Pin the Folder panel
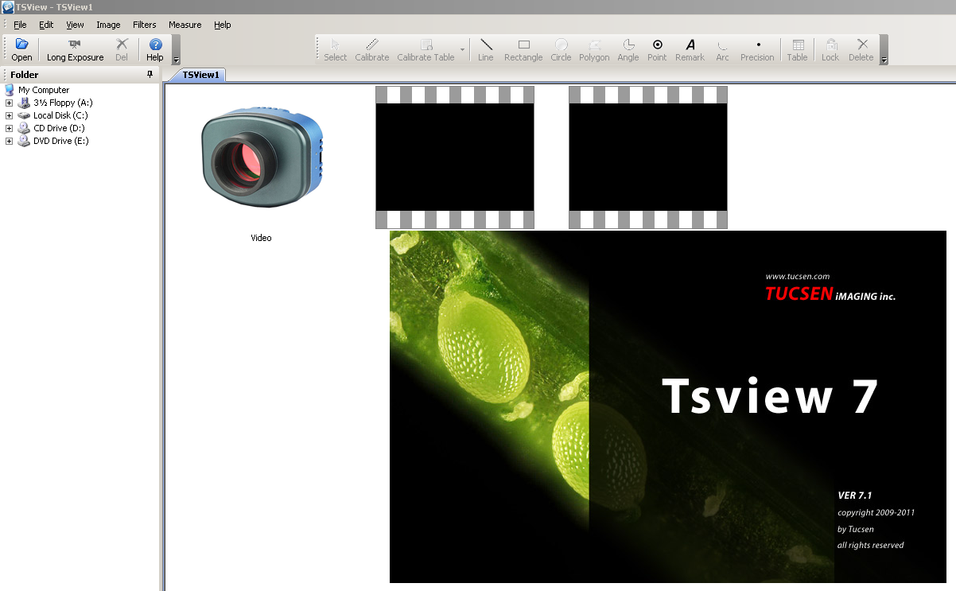956x591 pixels. coord(150,74)
